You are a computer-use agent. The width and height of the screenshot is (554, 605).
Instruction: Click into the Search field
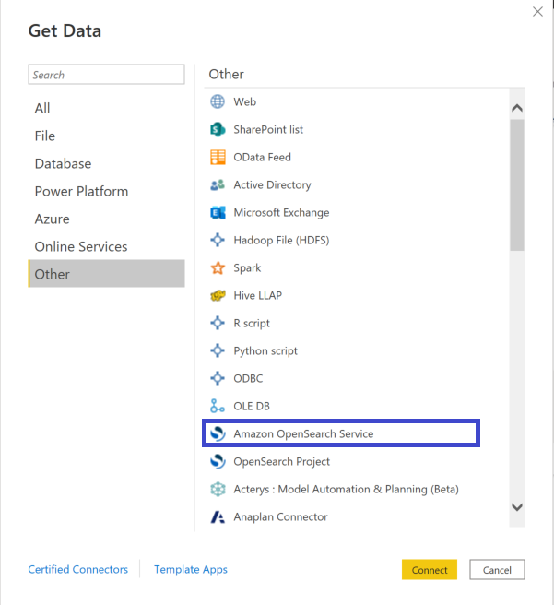tap(106, 75)
